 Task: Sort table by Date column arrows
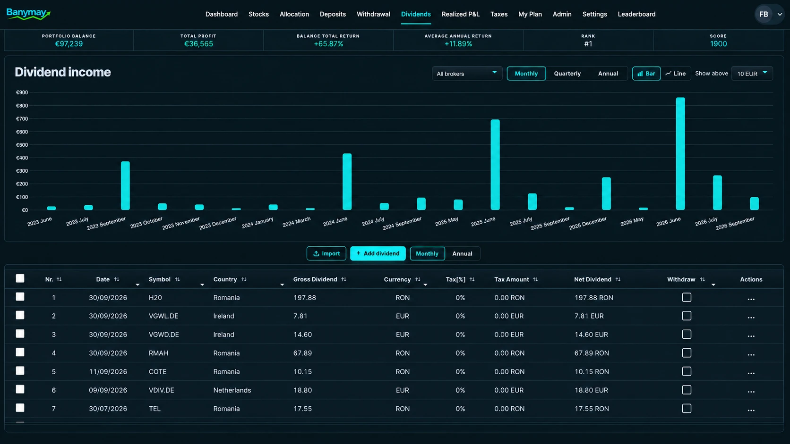(117, 279)
